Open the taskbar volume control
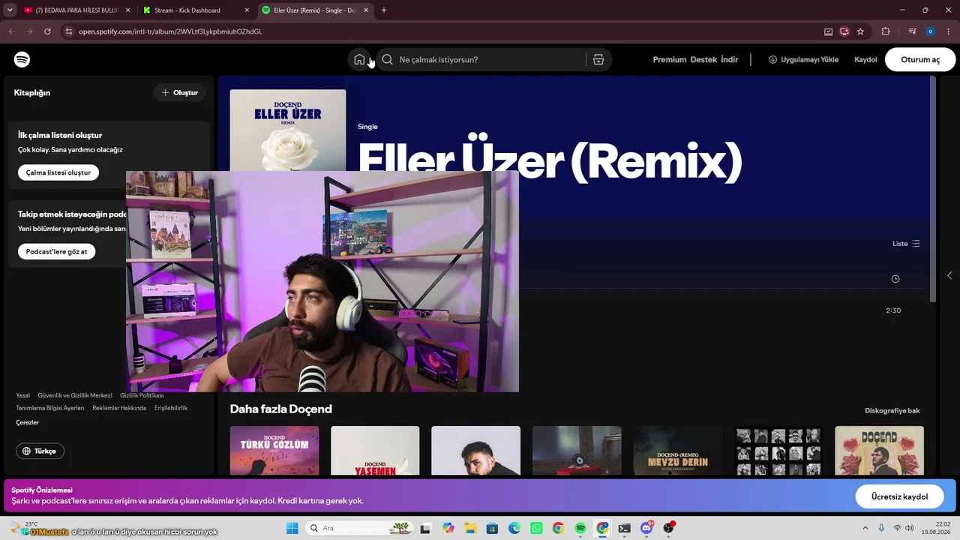Screen dimensions: 960x540 click(910, 528)
